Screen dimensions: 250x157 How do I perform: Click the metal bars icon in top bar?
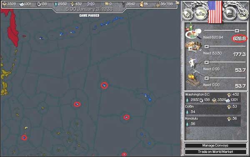[22, 4]
